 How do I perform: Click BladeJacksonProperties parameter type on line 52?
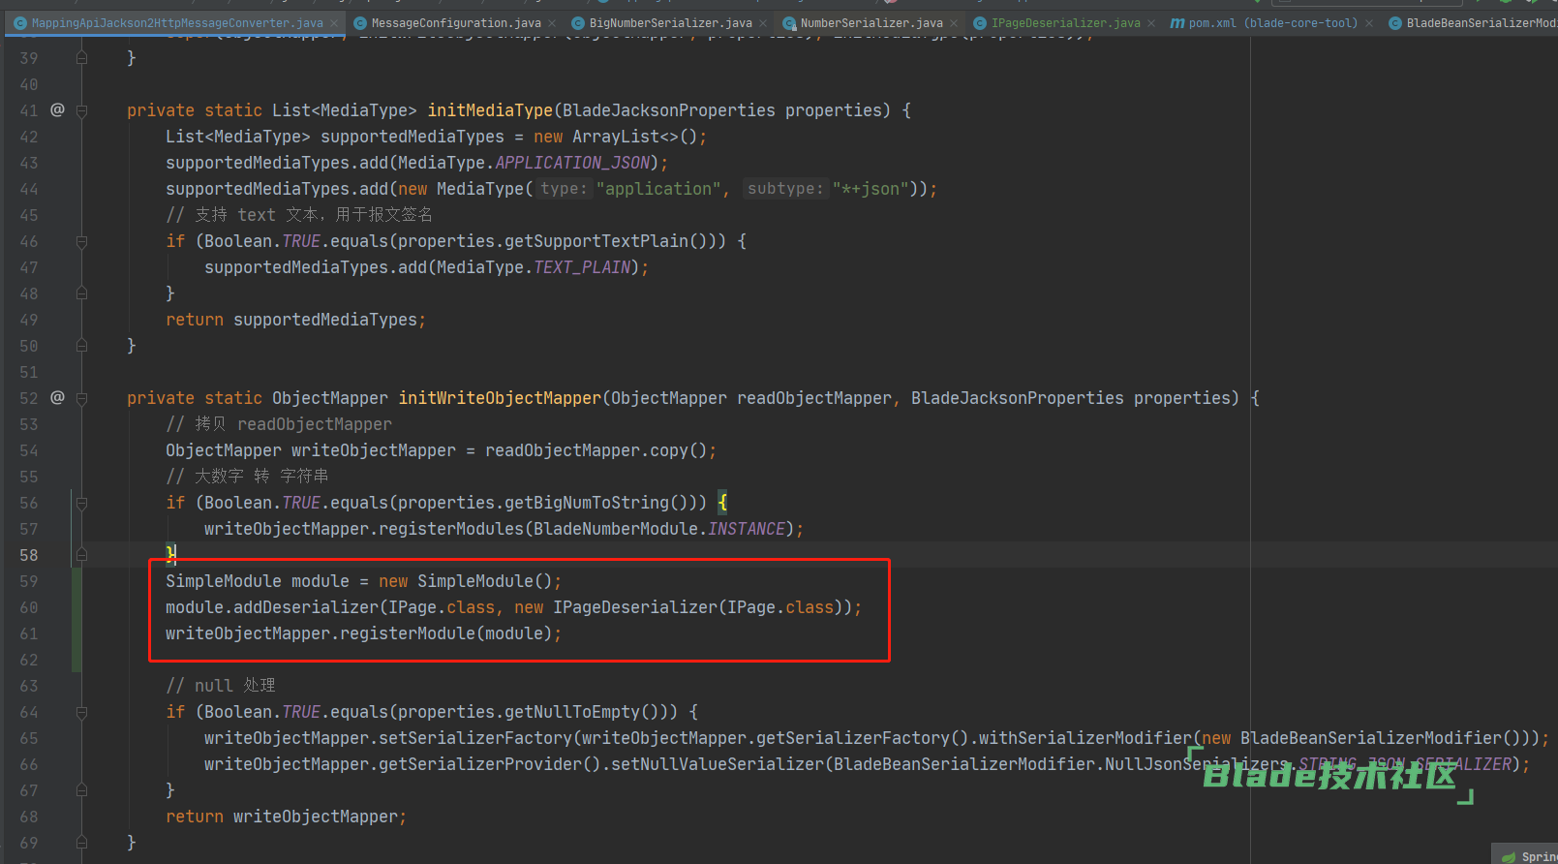[1018, 398]
